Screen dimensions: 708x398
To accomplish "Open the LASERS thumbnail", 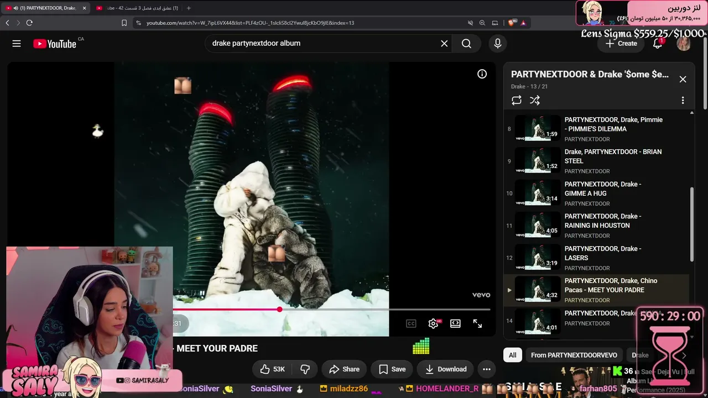I will click(538, 258).
